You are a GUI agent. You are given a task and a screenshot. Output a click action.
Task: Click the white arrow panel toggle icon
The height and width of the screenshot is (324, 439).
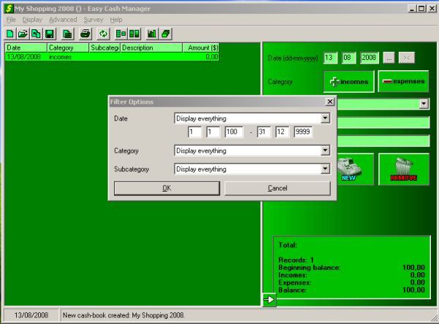[x=269, y=300]
